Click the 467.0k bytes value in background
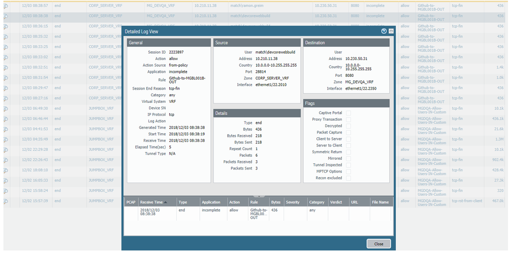 point(498,201)
